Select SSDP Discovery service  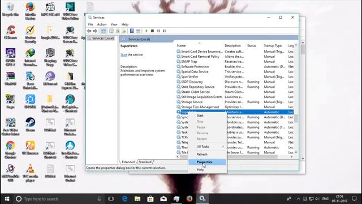(235, 82)
